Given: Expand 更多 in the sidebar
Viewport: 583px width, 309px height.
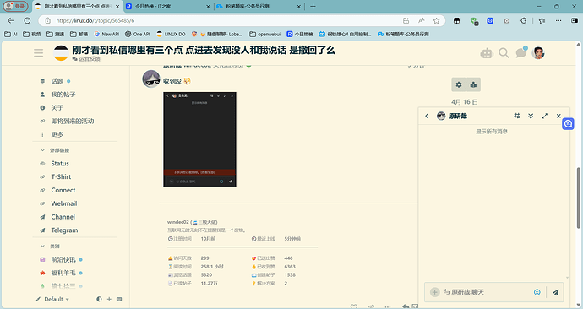Looking at the screenshot, I should point(57,134).
